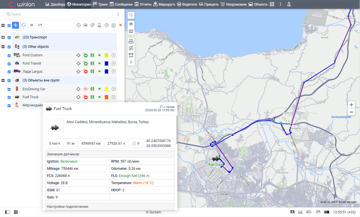This screenshot has height=217, width=360.
Task: Click the orange color swatch for Fuel Truck
Action: [x=106, y=97]
